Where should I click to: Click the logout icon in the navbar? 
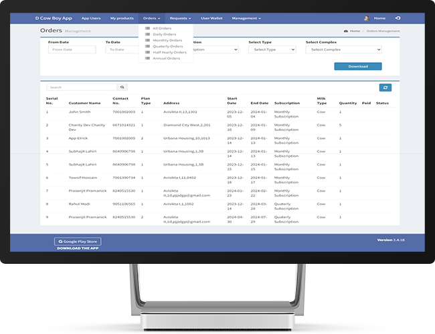[x=398, y=18]
